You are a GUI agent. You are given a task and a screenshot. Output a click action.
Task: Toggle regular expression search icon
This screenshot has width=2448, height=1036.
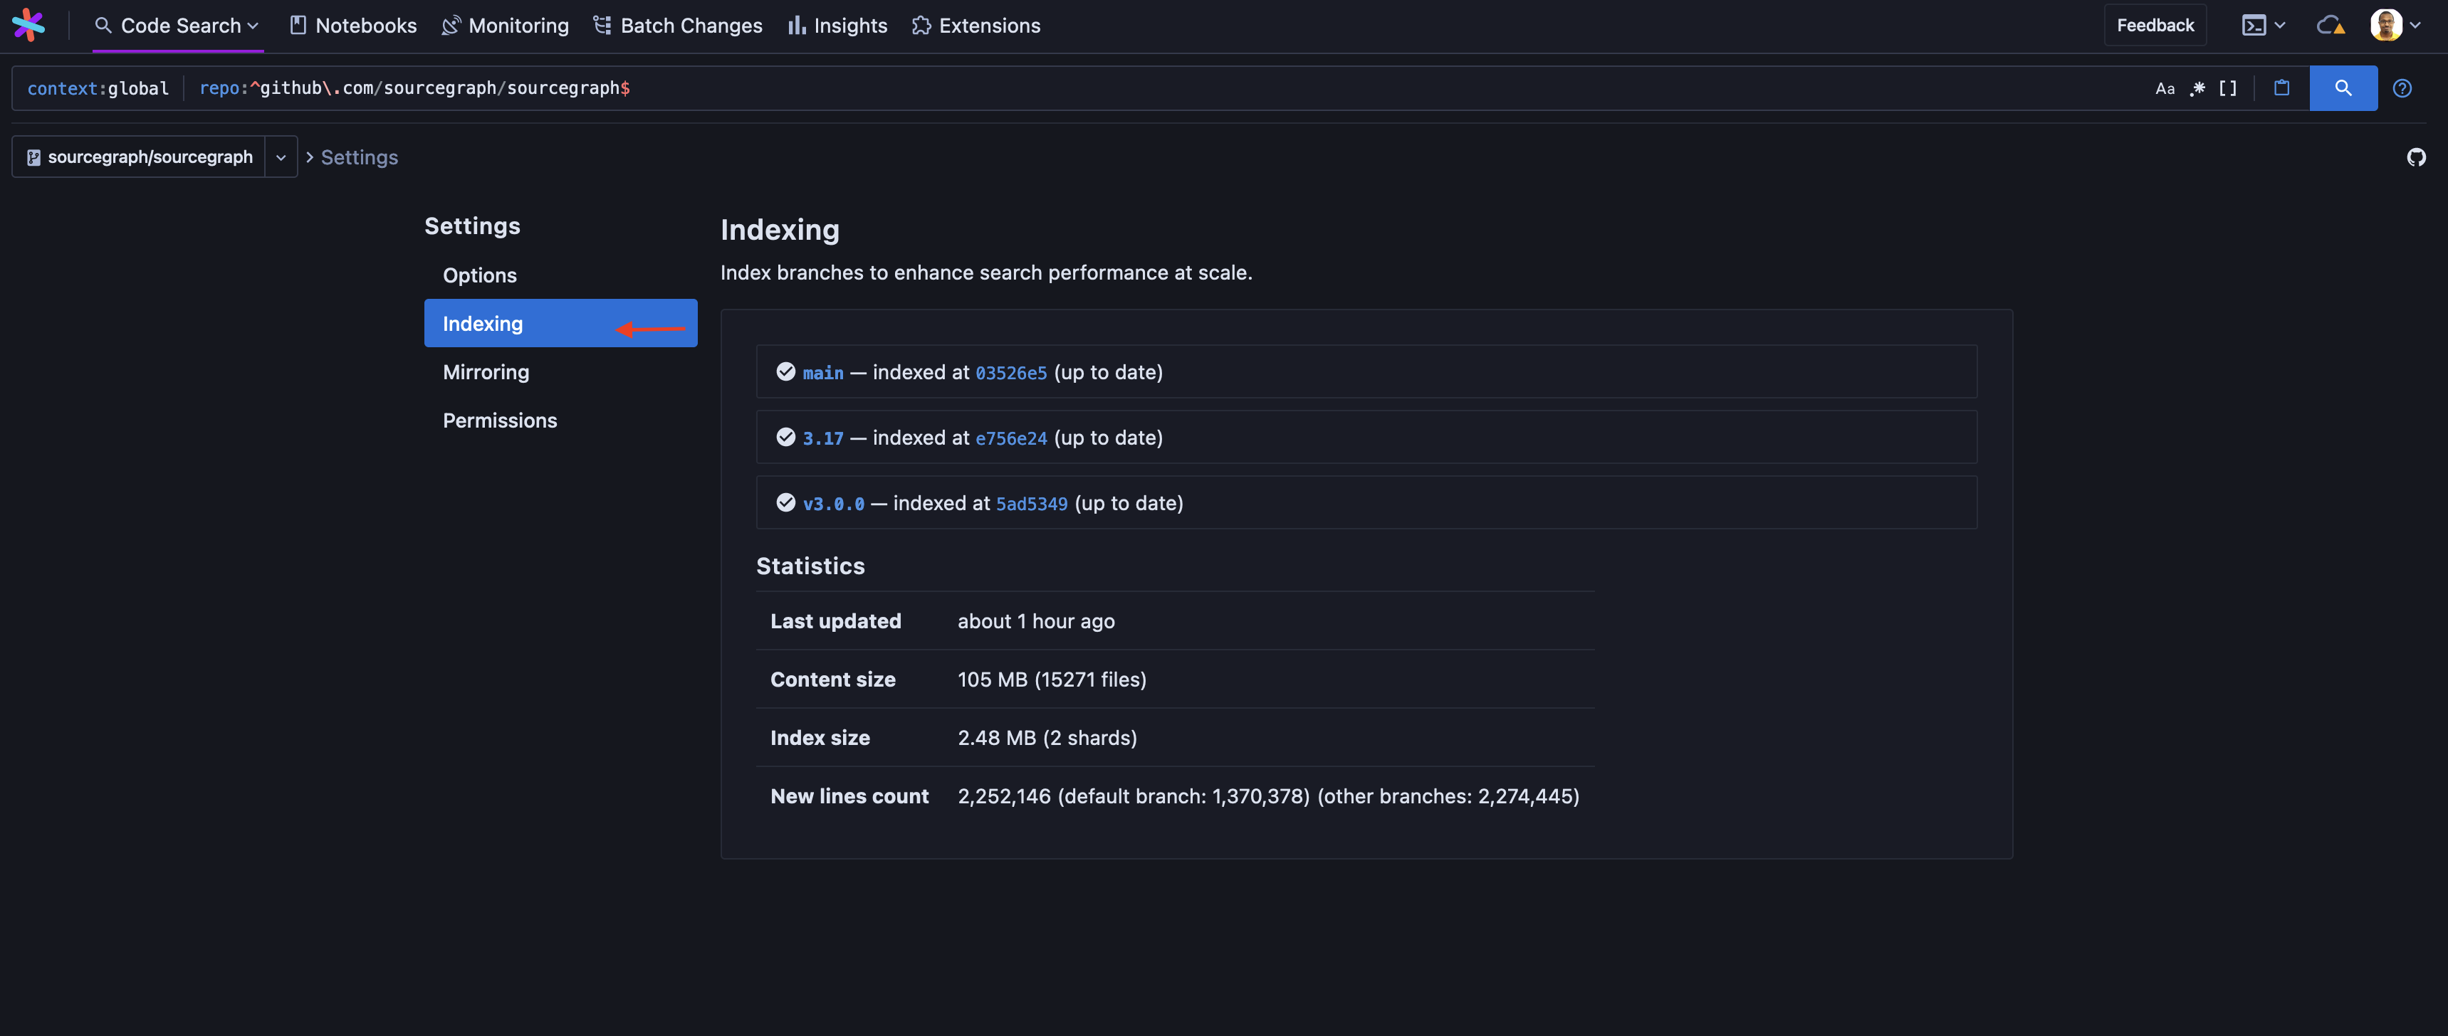[x=2197, y=88]
